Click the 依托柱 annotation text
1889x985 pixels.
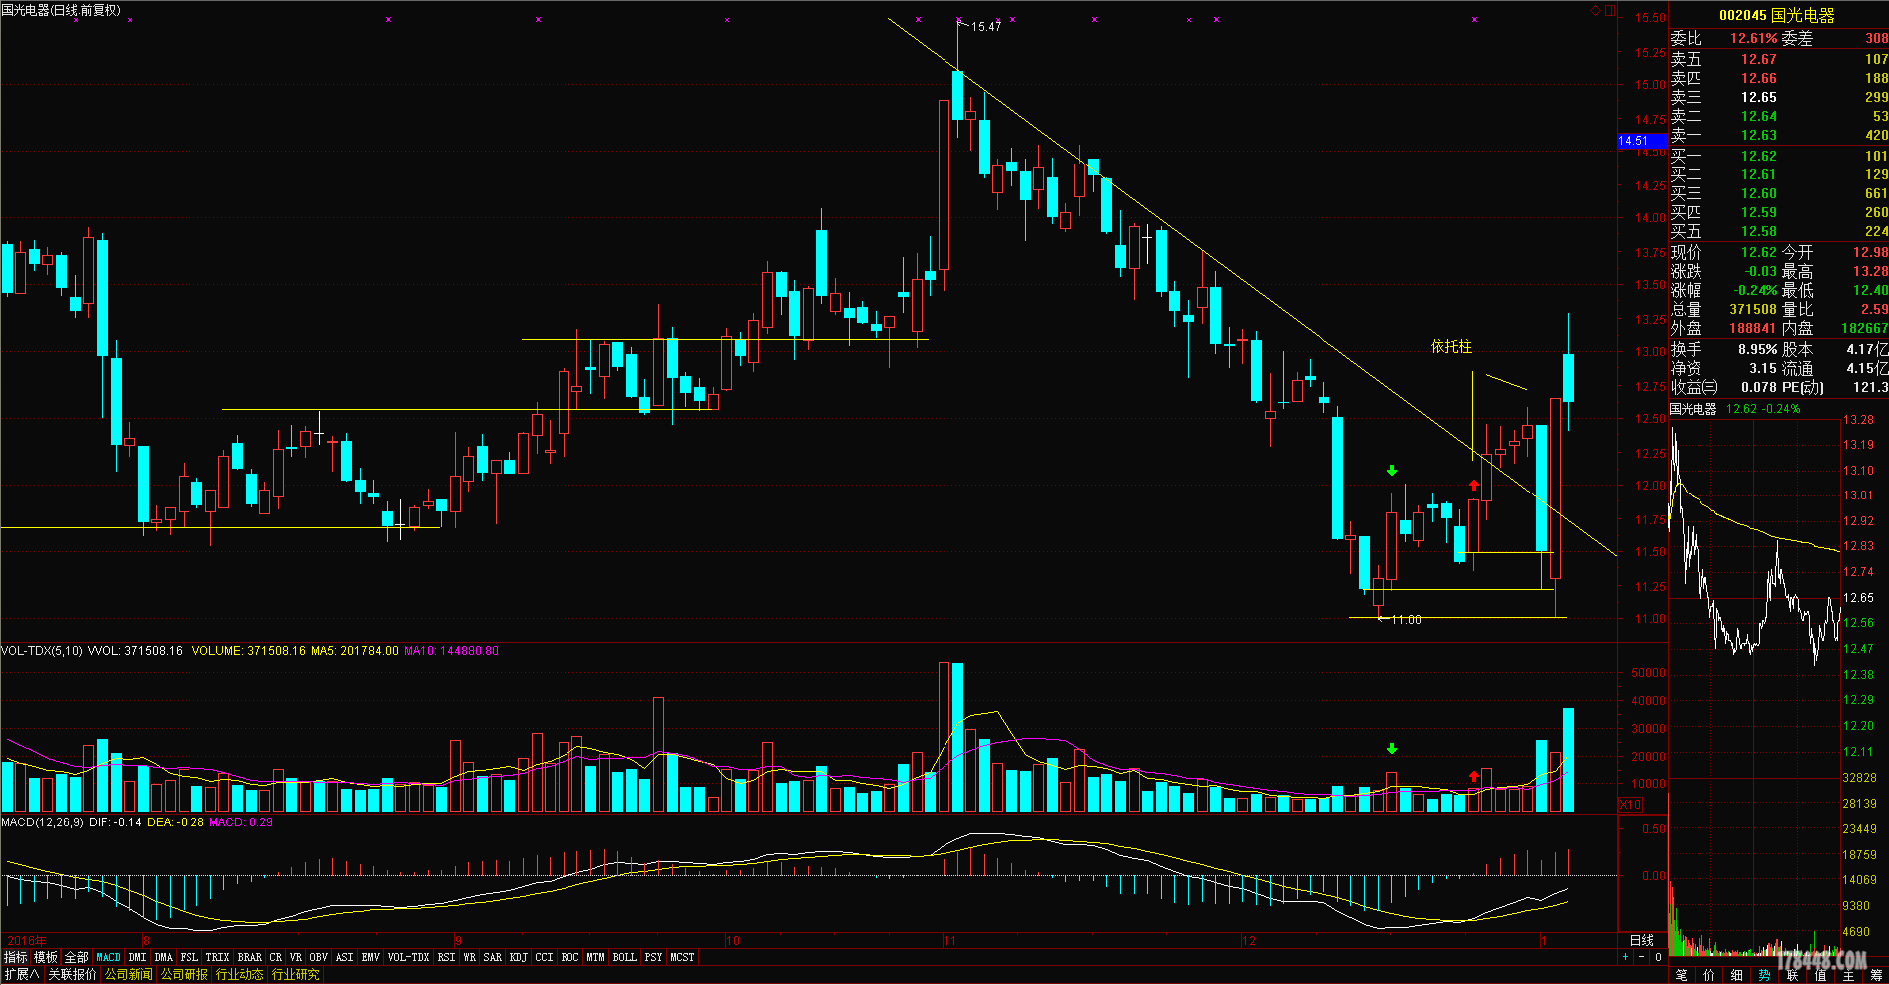1451,346
